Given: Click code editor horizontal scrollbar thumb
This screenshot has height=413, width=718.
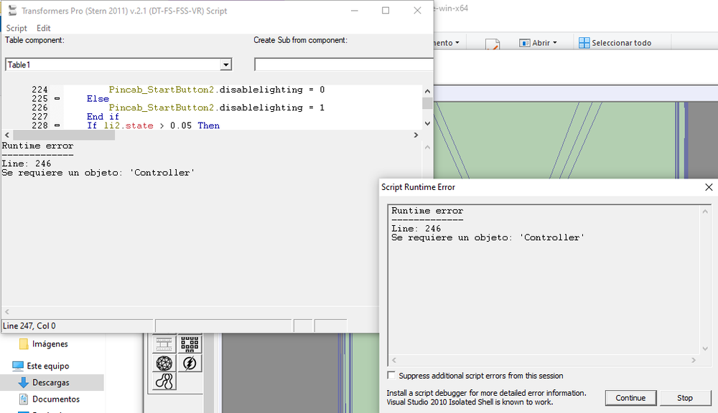Looking at the screenshot, I should point(64,136).
